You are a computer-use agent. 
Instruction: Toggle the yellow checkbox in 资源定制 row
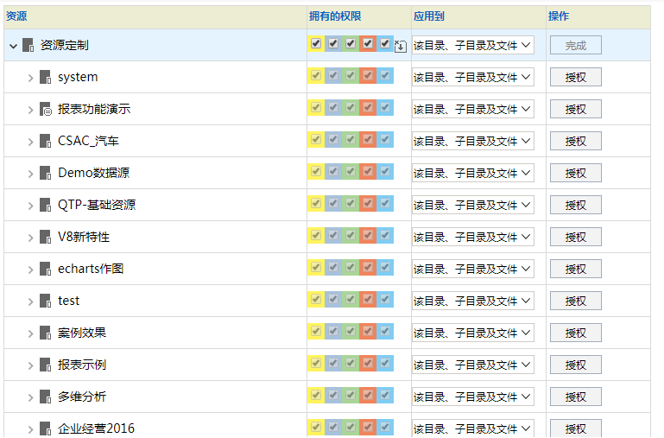click(x=316, y=43)
